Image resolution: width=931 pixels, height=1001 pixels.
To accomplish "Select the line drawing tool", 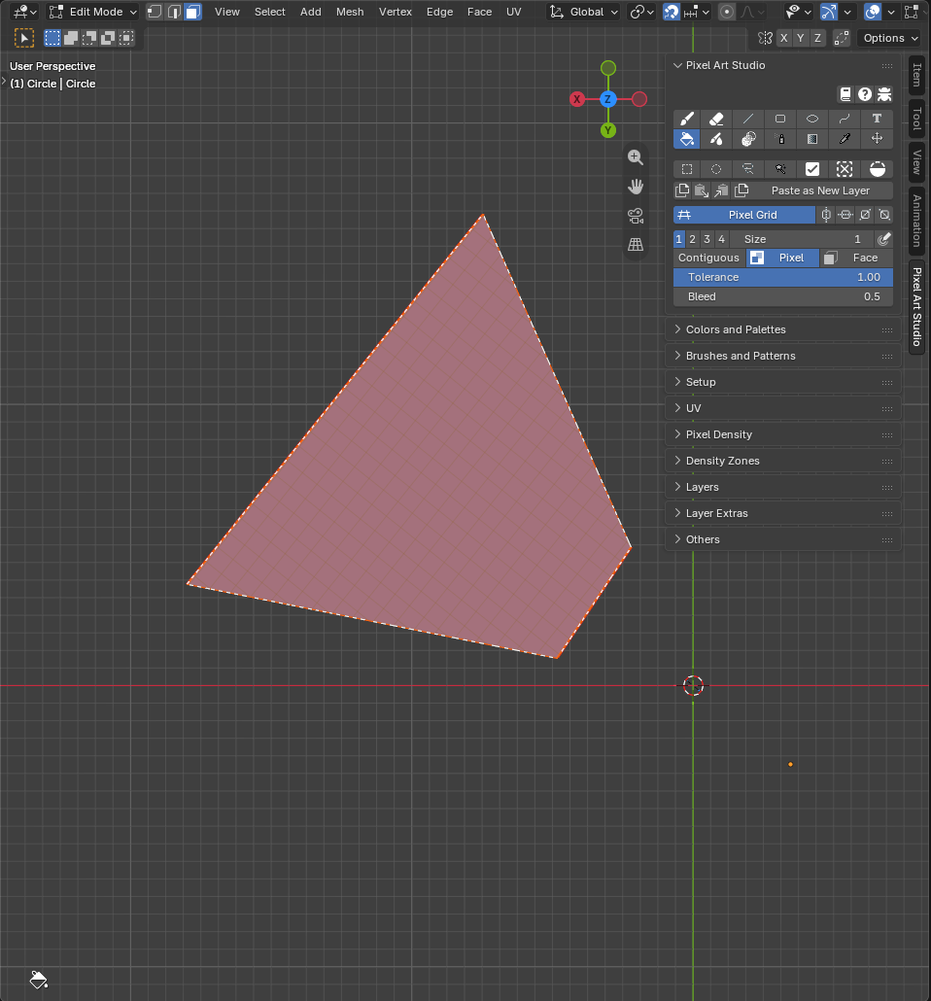I will [748, 119].
